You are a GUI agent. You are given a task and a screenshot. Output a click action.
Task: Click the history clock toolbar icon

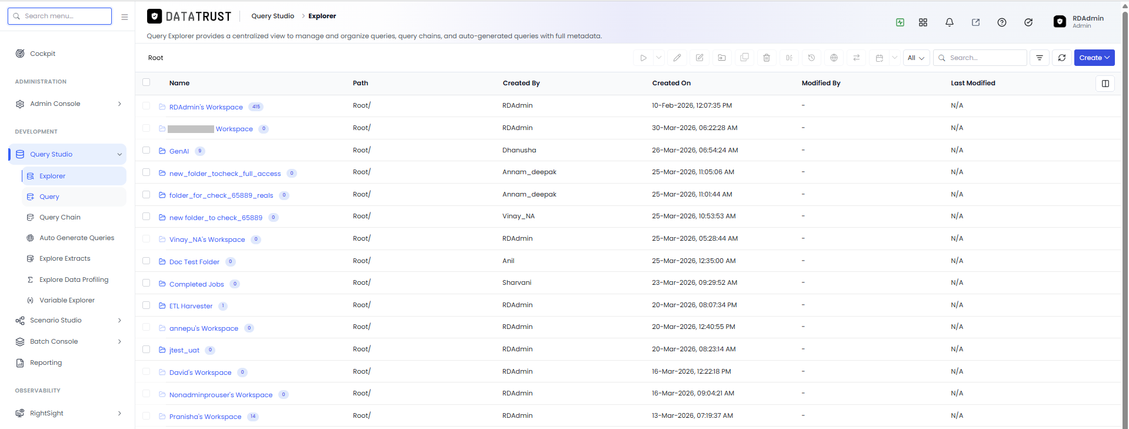click(811, 58)
